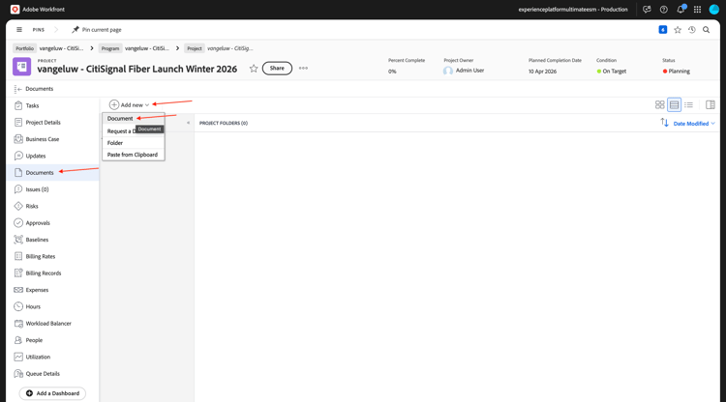The height and width of the screenshot is (402, 726).
Task: Open notifications bell
Action: (681, 10)
